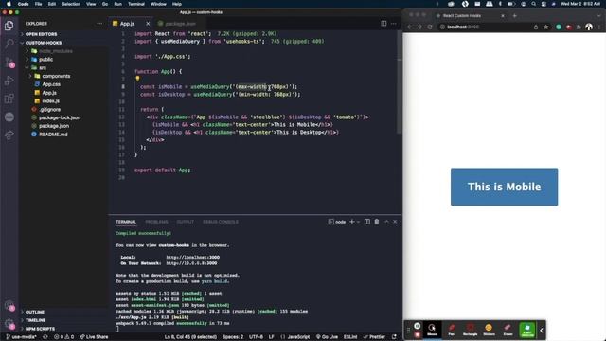Open Stickers in annotation toolbar
Screen dimensions: 606x341
pyautogui.click(x=489, y=330)
